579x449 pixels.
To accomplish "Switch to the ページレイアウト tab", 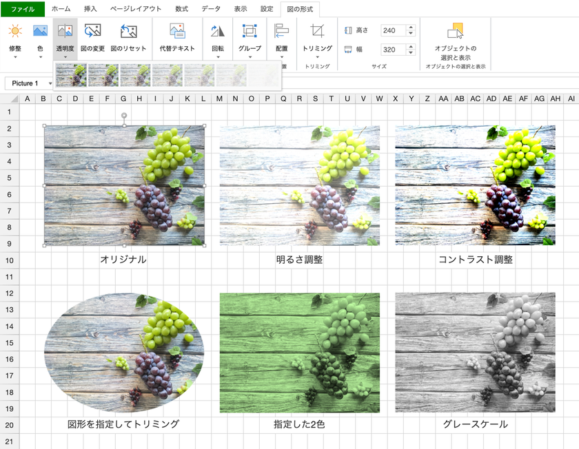I will [136, 9].
